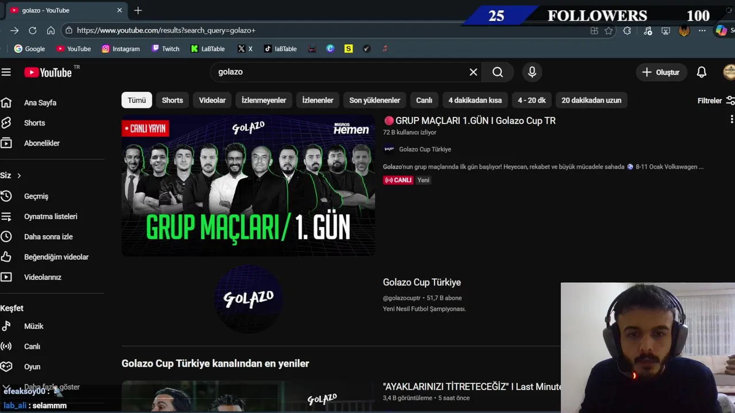This screenshot has width=735, height=413.
Task: Select the Videolar filter chip
Action: tap(212, 100)
